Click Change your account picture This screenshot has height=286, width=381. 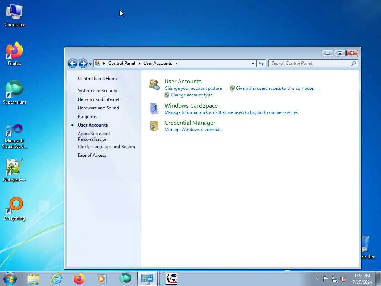[x=193, y=88]
